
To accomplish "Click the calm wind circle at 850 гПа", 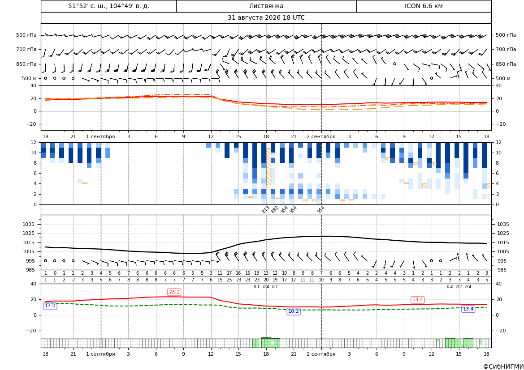I will 394,64.
